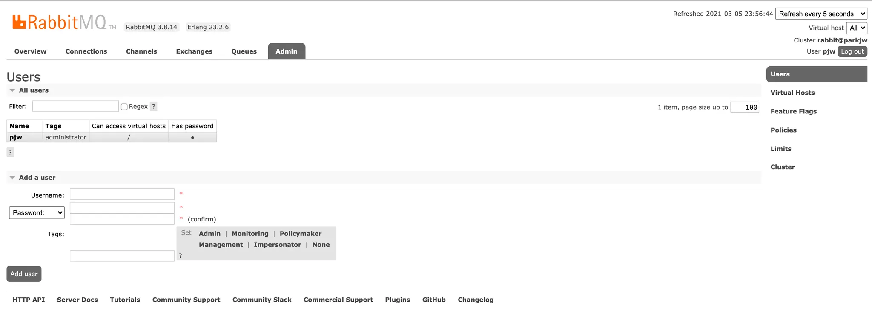
Task: Open the Community Support link
Action: [186, 300]
